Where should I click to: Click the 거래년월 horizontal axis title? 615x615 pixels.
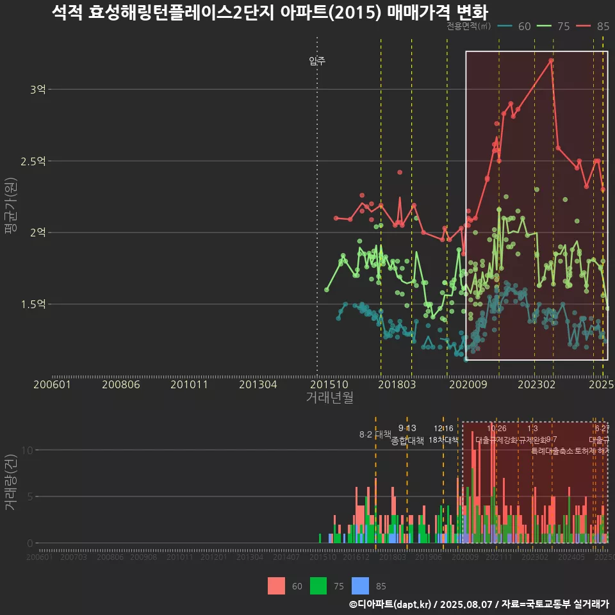coord(330,397)
